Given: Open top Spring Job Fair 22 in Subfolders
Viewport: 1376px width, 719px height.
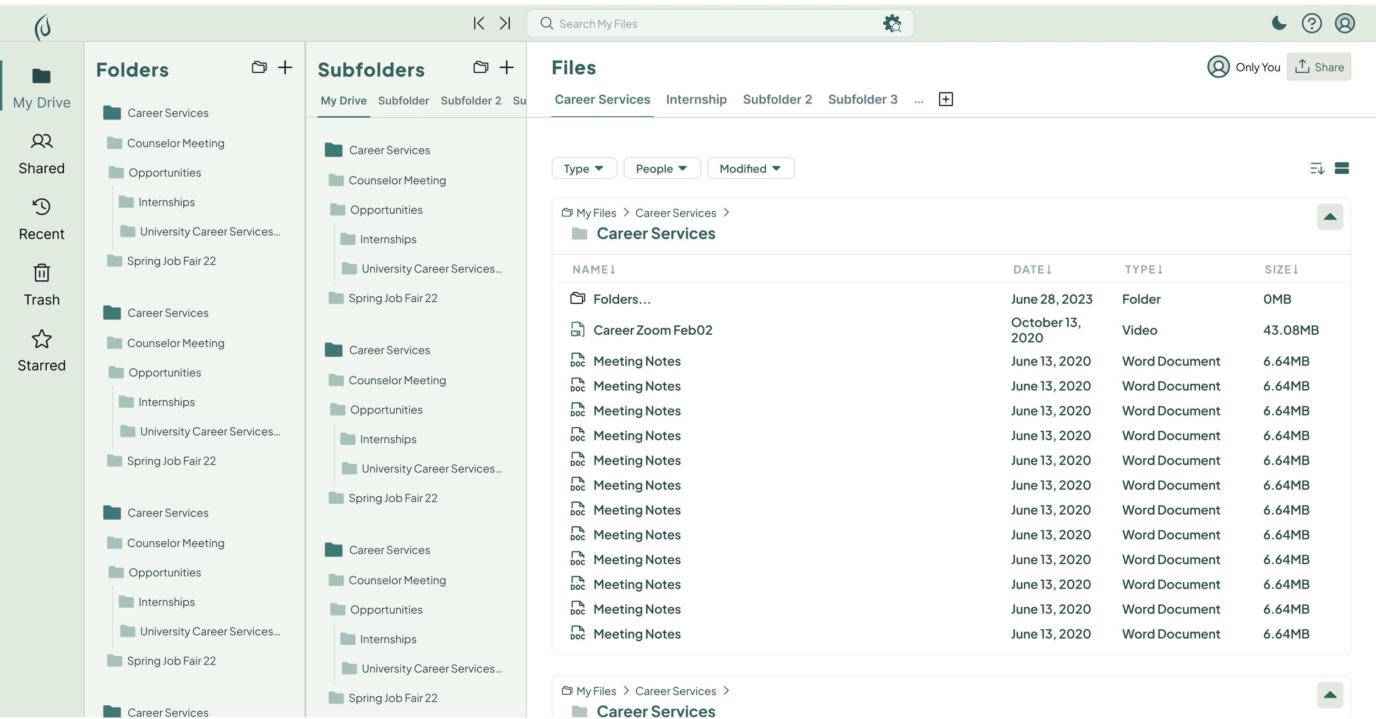Looking at the screenshot, I should coord(383,298).
